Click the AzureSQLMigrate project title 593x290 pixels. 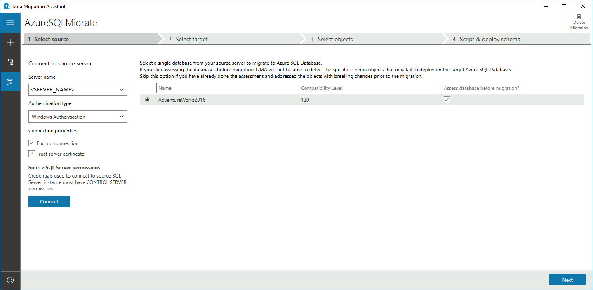tap(61, 23)
